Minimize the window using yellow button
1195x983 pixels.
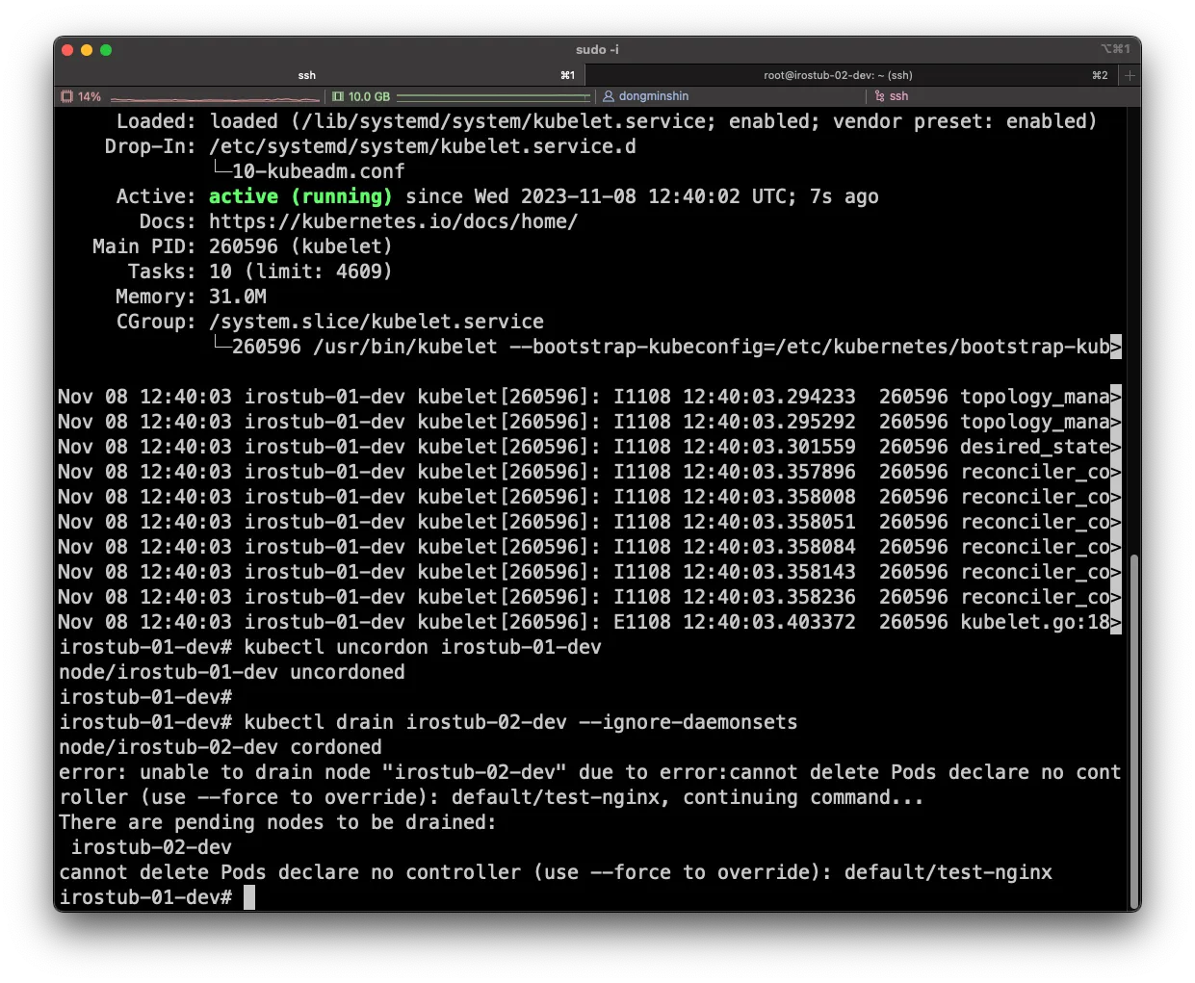click(x=87, y=50)
